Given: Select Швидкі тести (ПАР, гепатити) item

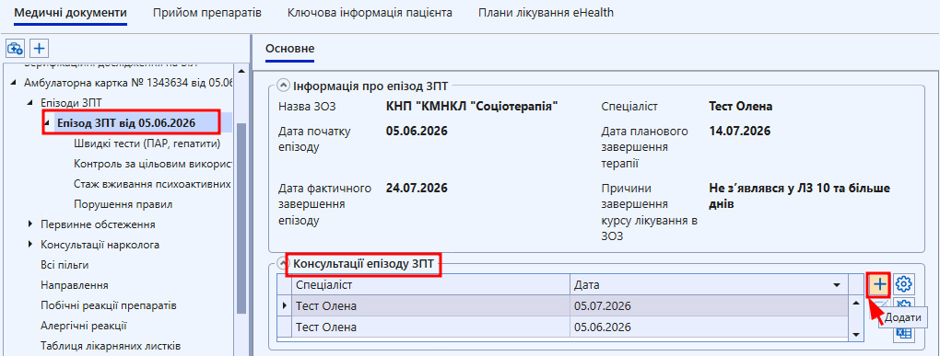Looking at the screenshot, I should [x=147, y=144].
